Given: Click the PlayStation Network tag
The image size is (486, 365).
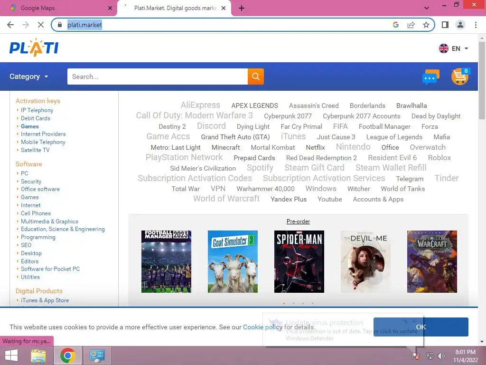Looking at the screenshot, I should (x=184, y=157).
